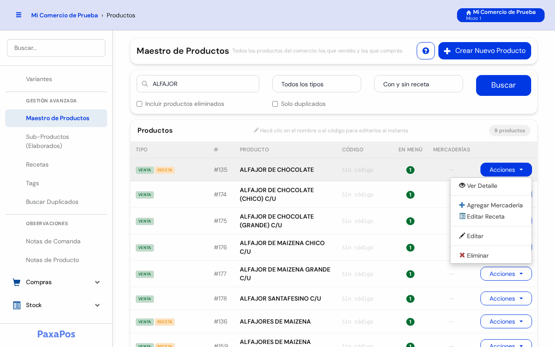The image size is (555, 347).
Task: Choose Agregar Mercadería in actions menu
Action: 491,205
